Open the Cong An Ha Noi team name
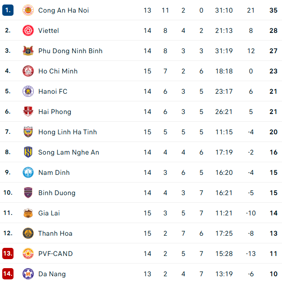The width and height of the screenshot is (282, 283). click(64, 10)
